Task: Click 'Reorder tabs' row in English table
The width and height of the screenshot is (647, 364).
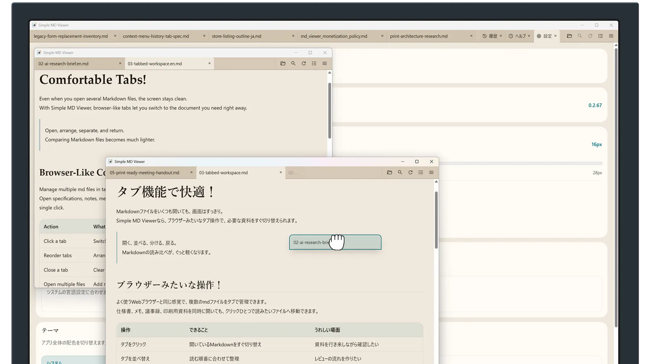Action: [73, 256]
